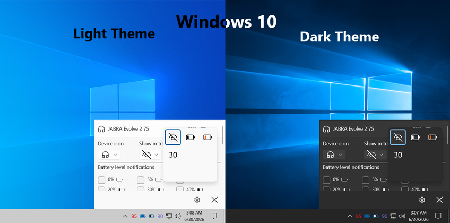Click blue battery tray icon on light taskbar

point(143,216)
